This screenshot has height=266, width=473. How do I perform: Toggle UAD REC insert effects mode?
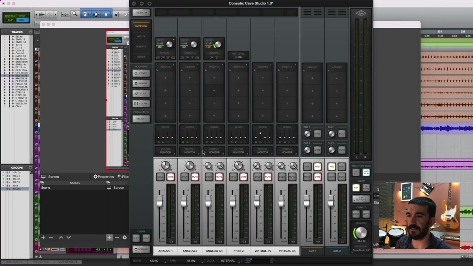point(356,172)
